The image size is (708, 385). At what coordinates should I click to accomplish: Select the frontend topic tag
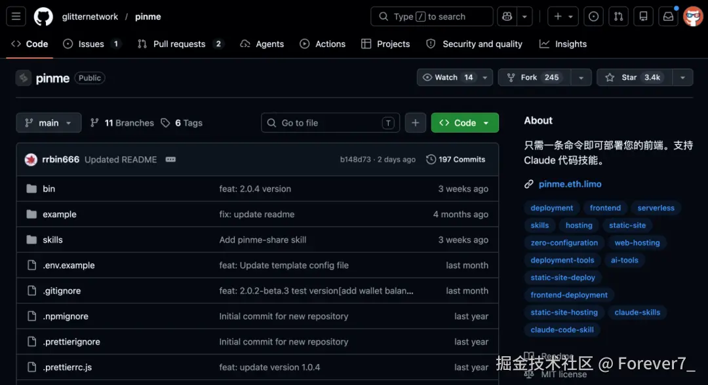tap(605, 208)
